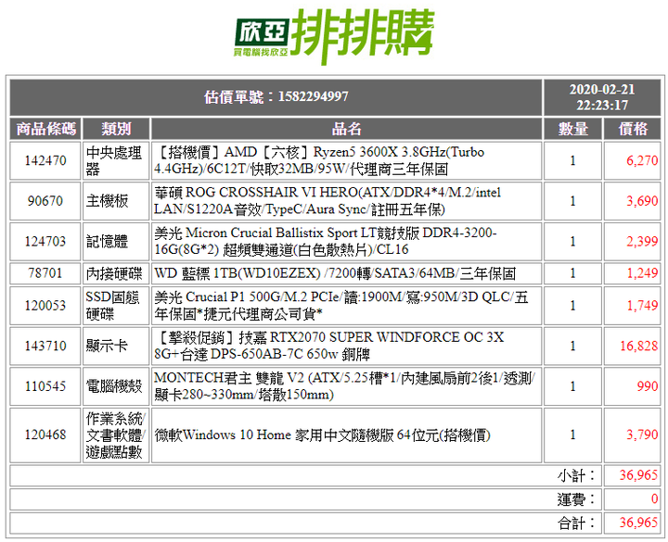Select price 16,828
The height and width of the screenshot is (542, 668).
click(638, 346)
